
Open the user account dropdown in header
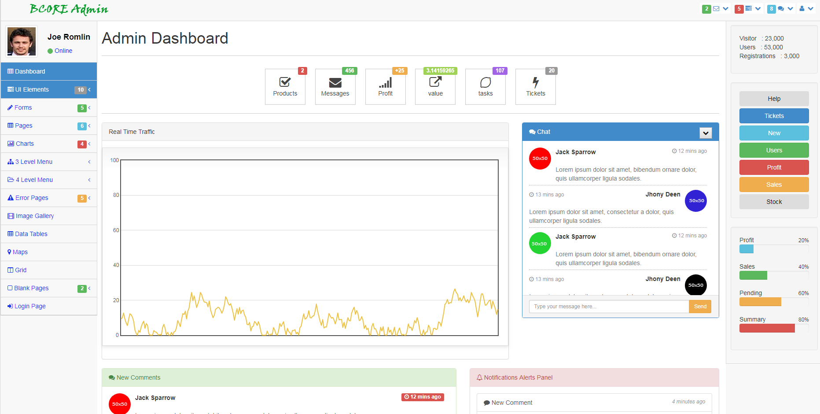[x=806, y=9]
